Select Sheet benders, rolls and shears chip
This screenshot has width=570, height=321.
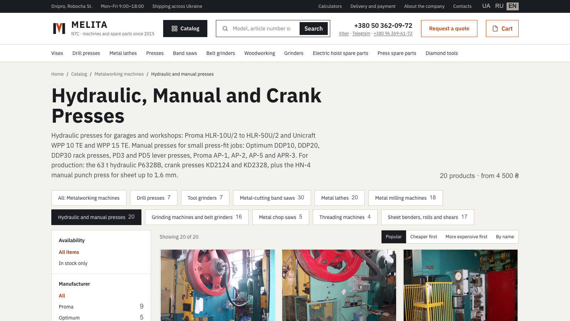click(x=427, y=217)
